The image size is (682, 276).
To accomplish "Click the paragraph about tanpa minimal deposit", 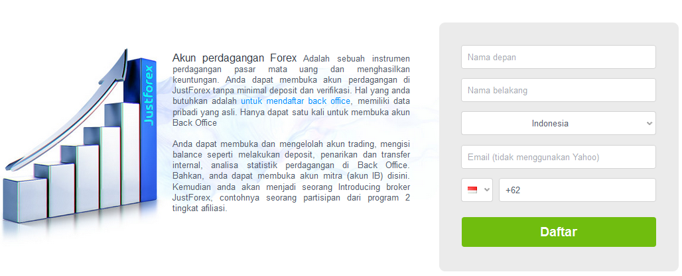I will [291, 90].
